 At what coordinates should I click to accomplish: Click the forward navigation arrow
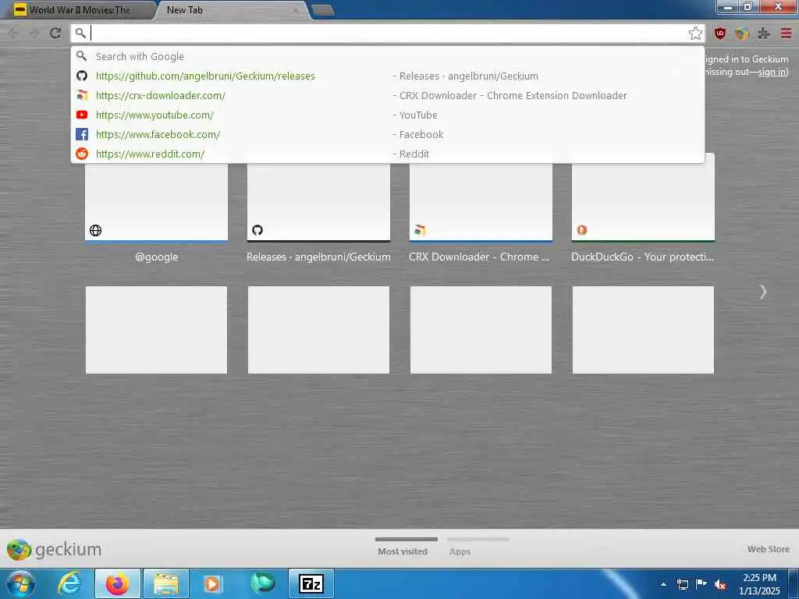point(34,34)
